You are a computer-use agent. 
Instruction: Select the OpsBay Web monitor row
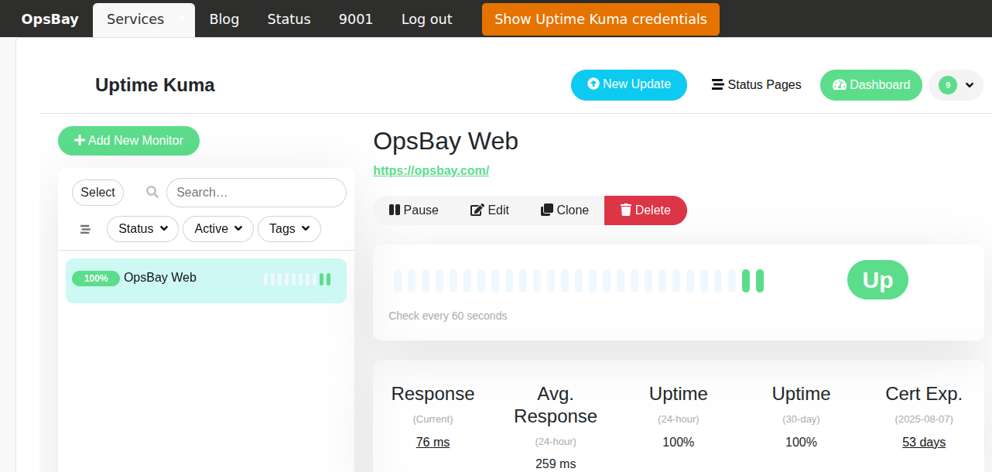tap(206, 280)
